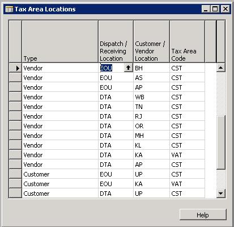Viewport: 234px width, 227px height.
Task: Click the RJ location cell
Action: [x=151, y=116]
